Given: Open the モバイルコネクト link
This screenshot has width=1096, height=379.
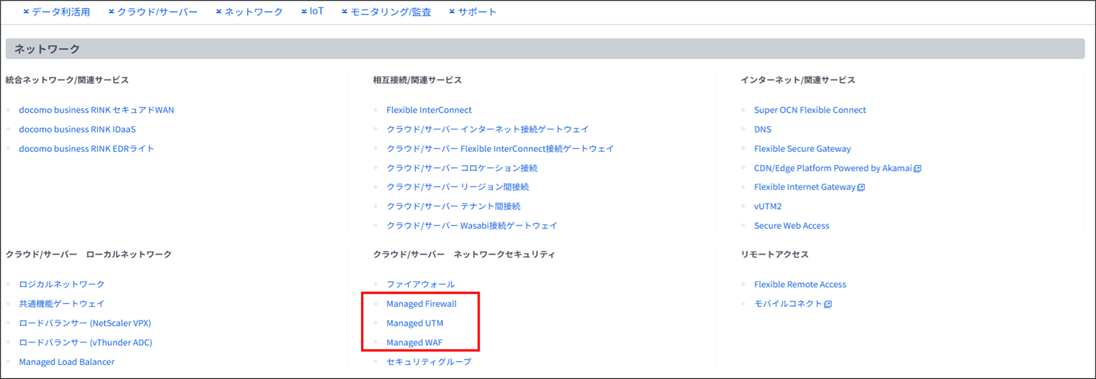Looking at the screenshot, I should (x=788, y=303).
